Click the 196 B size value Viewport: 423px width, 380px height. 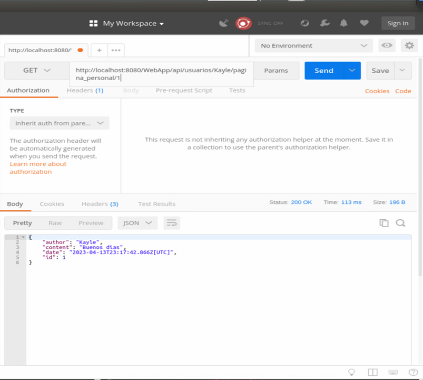click(x=397, y=202)
